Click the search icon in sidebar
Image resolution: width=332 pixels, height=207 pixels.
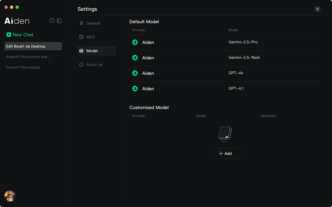(52, 21)
